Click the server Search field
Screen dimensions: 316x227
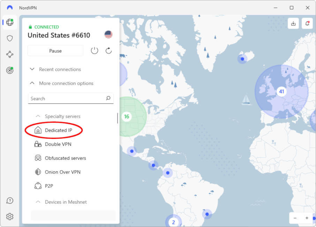click(x=70, y=99)
